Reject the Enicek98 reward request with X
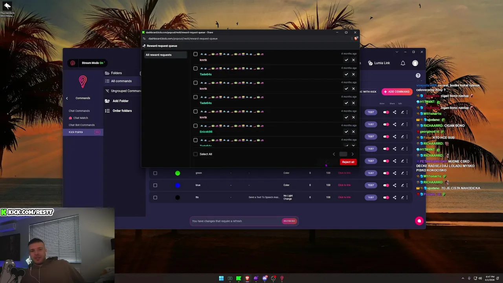The width and height of the screenshot is (503, 283). (353, 132)
